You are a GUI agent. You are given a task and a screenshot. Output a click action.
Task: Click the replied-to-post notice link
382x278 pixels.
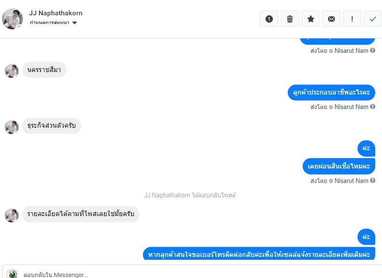(x=190, y=195)
